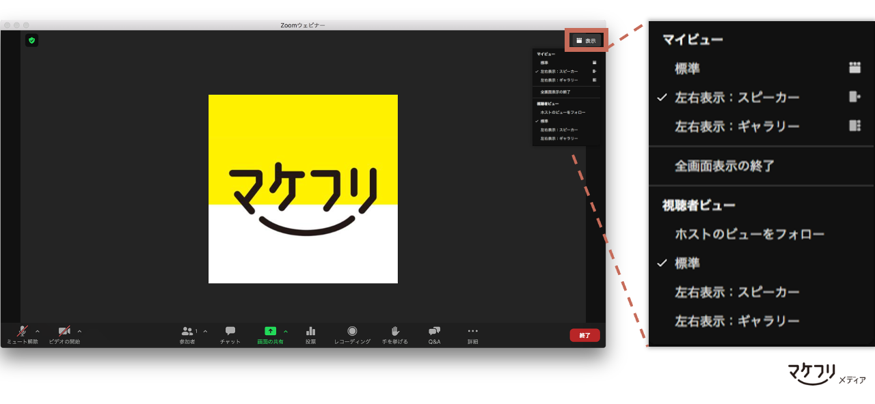Choose 左右表示：スピーカー under 視聴者ビュー in enlarged callout
The image size is (875, 404).
pyautogui.click(x=737, y=292)
